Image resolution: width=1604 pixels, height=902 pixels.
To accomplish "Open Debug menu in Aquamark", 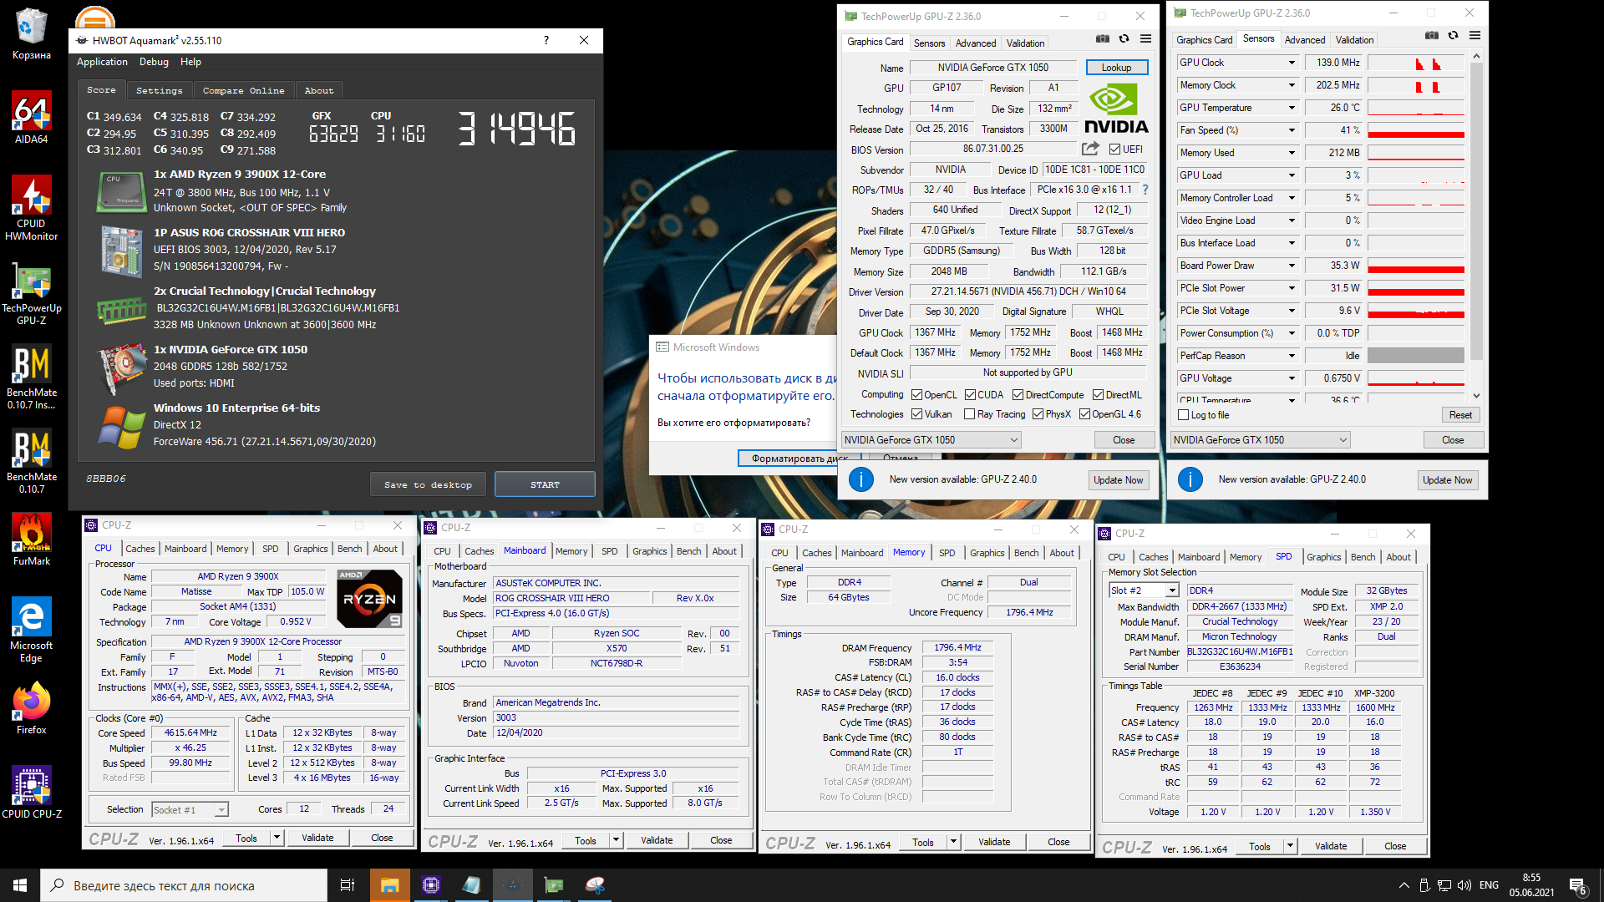I will click(154, 62).
